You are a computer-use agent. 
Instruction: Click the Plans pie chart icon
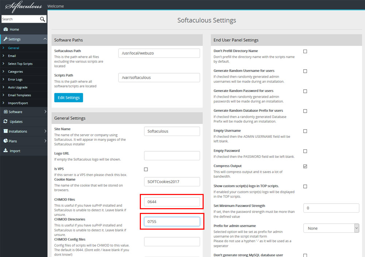5,141
